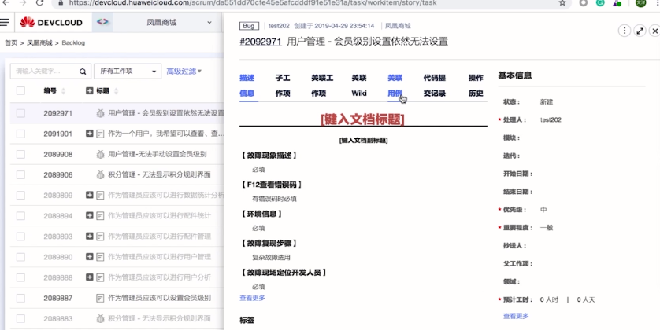Click the bug icon on row 2089908
660x330 pixels.
click(100, 154)
